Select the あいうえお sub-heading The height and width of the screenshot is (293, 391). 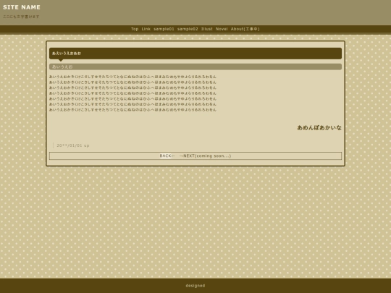195,67
